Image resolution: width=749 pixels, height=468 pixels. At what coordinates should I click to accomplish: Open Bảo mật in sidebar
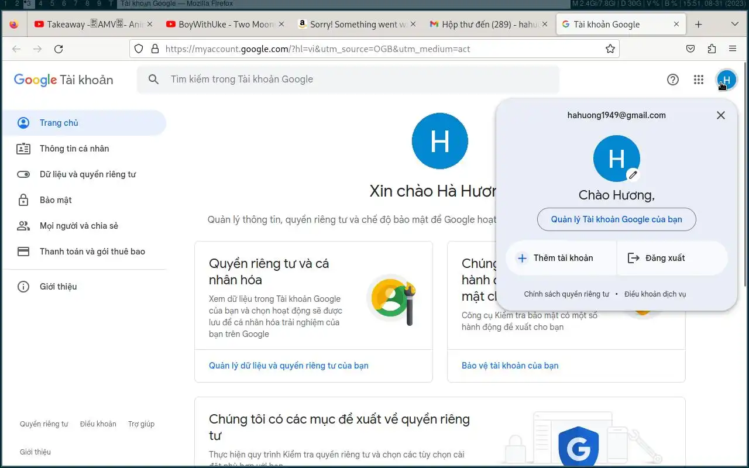[x=84, y=200]
